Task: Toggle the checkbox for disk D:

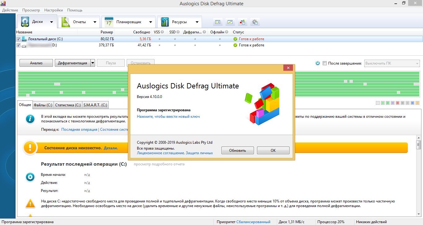Action: coord(18,45)
